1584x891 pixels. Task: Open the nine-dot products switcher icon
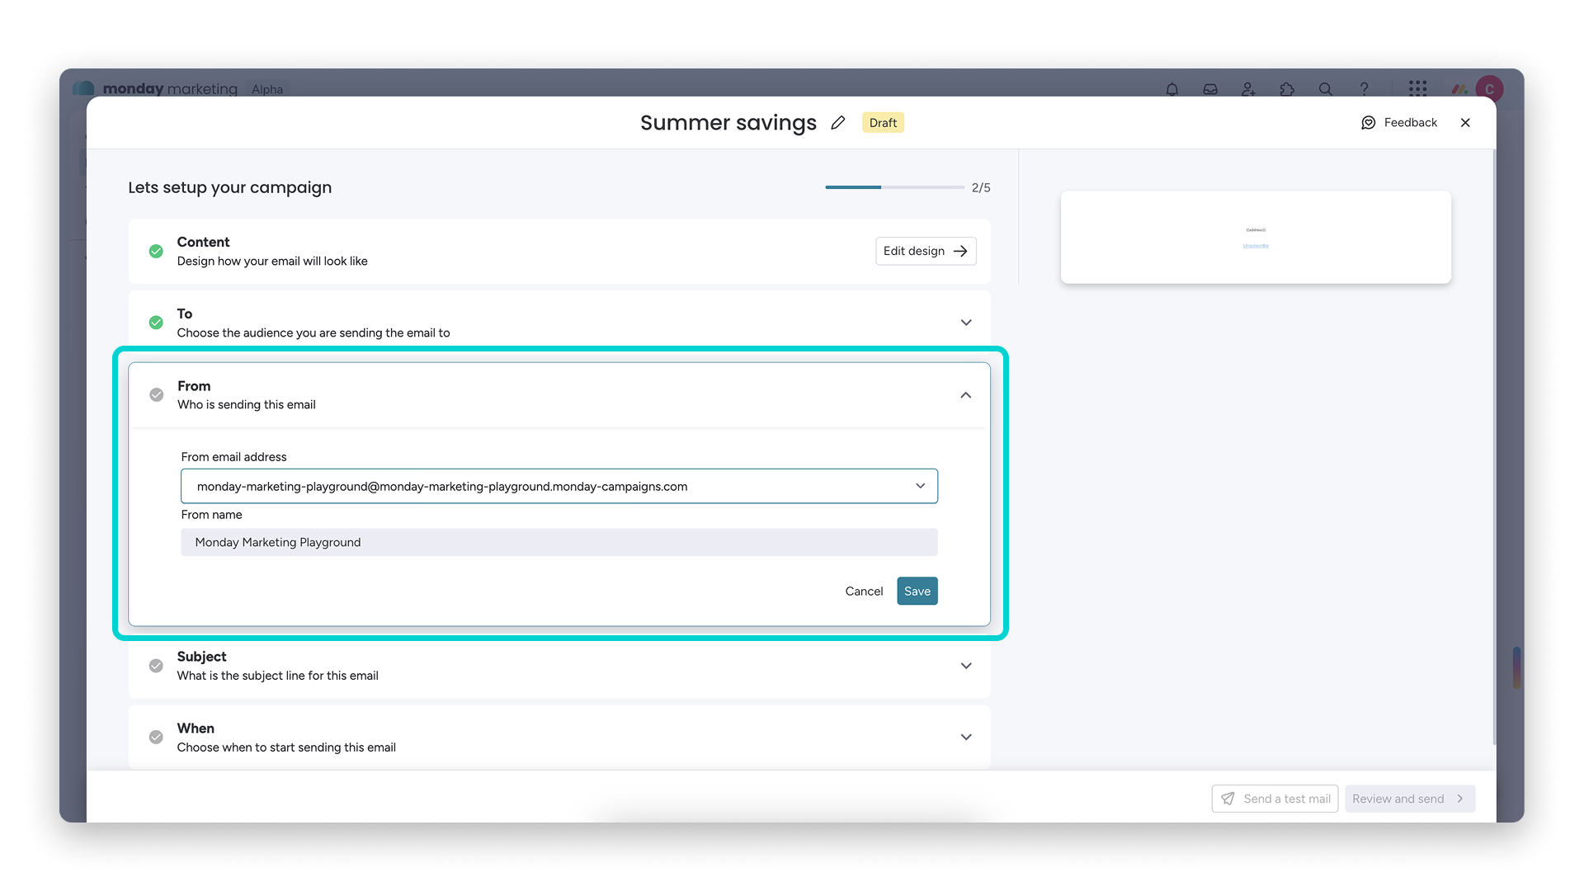pyautogui.click(x=1418, y=89)
